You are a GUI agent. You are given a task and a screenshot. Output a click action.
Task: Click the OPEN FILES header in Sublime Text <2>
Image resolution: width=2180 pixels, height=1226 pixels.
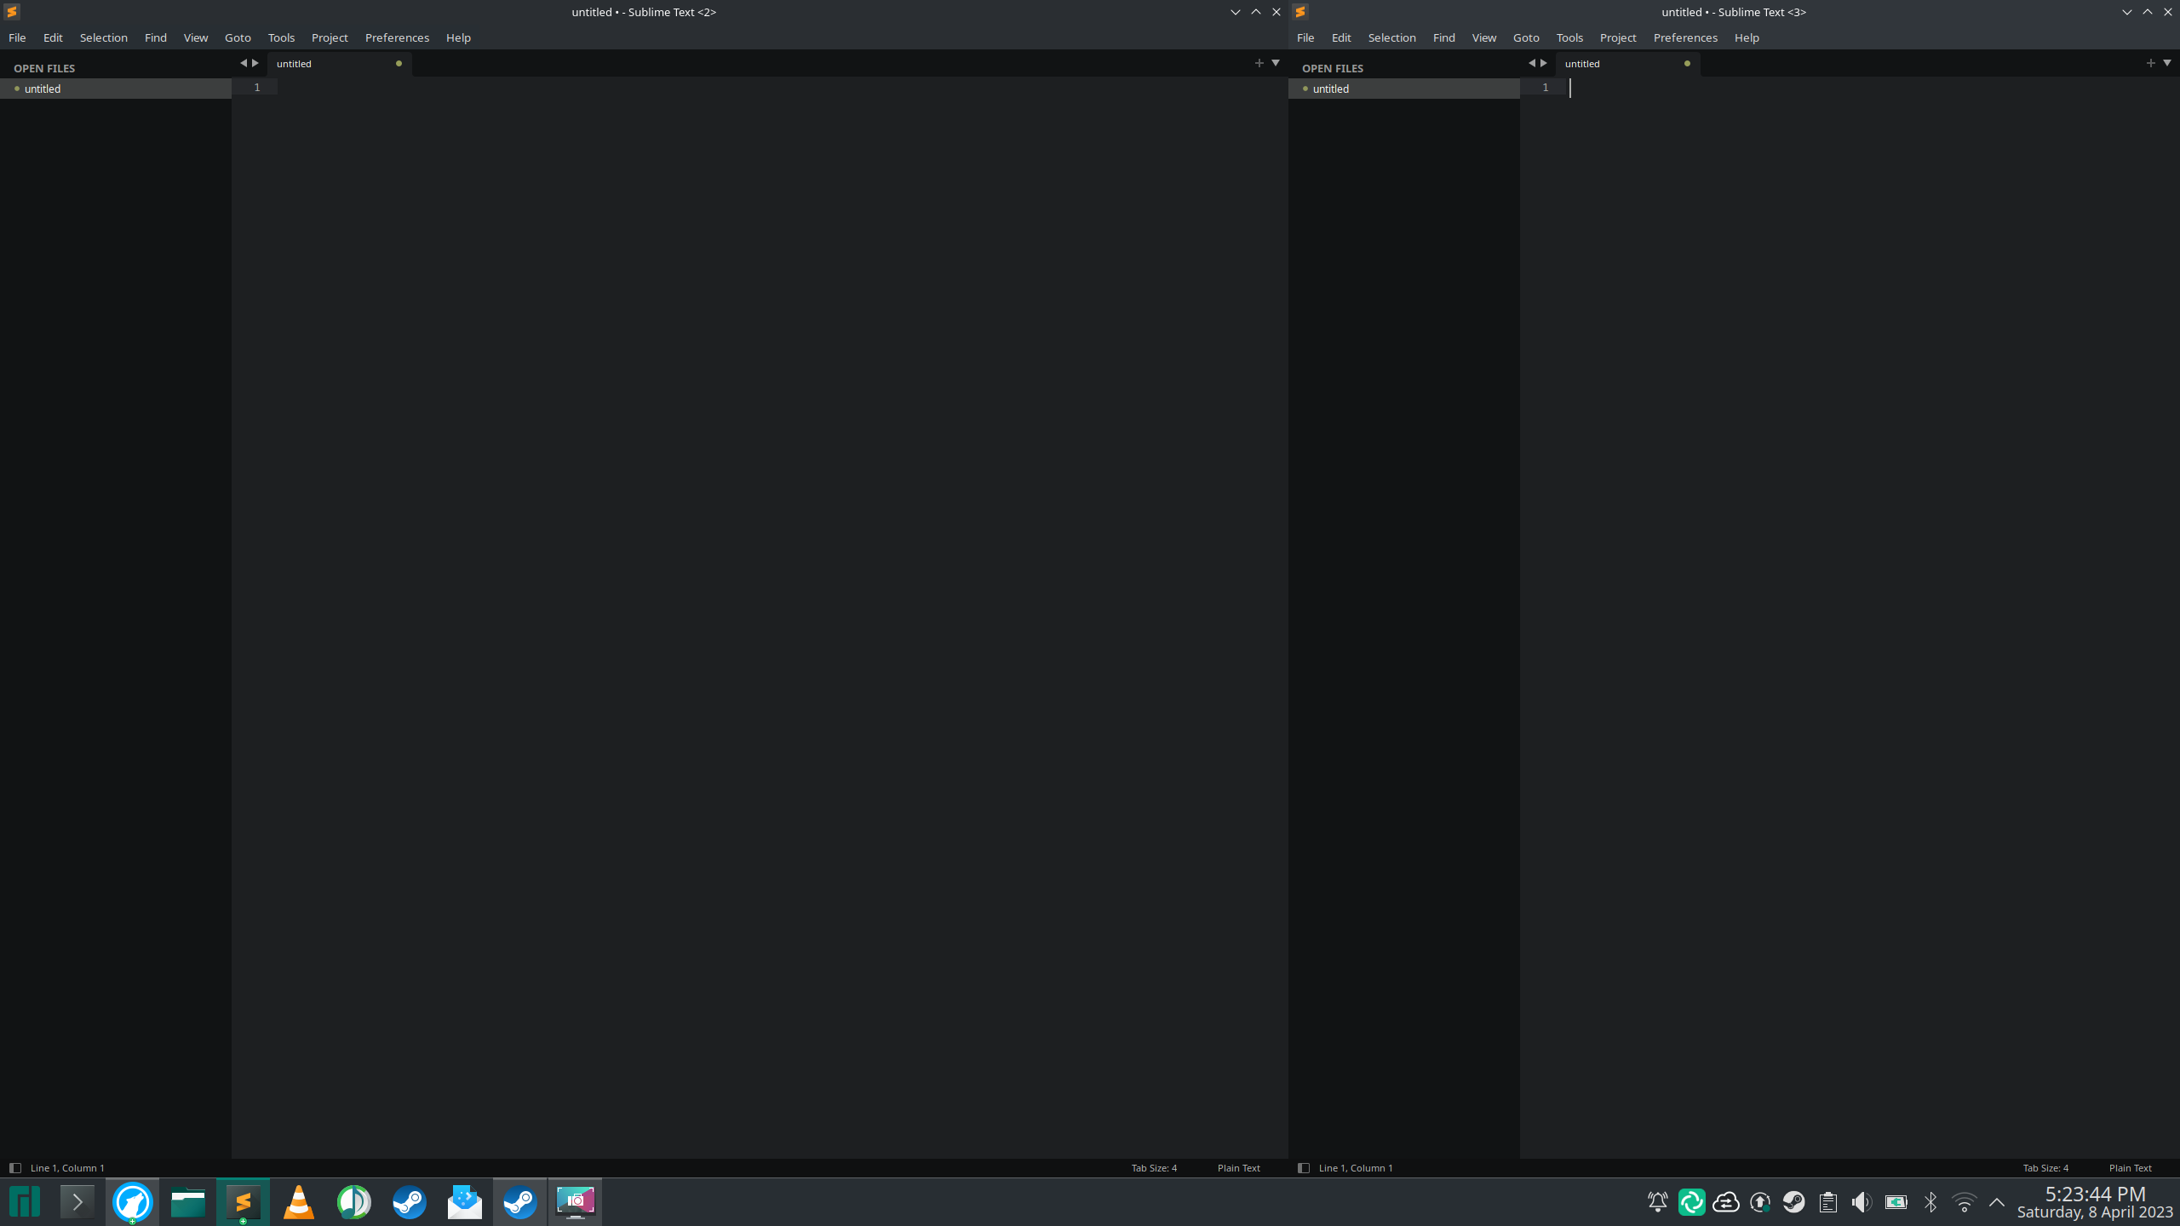pos(44,68)
